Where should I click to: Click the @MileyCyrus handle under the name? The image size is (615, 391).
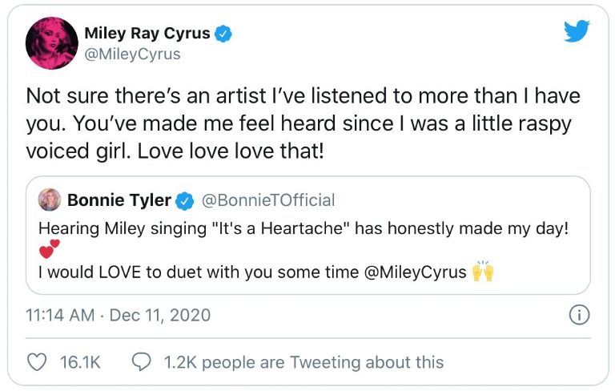(132, 54)
